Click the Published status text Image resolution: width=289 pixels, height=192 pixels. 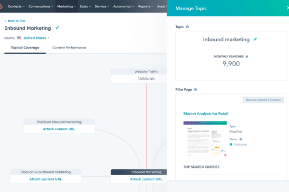(x=240, y=144)
